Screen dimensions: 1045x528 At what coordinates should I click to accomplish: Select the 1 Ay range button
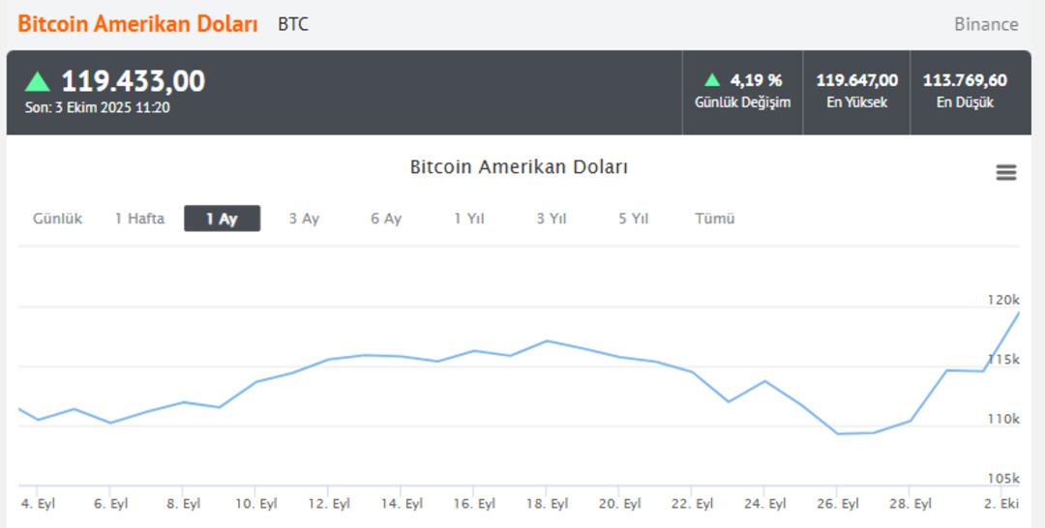coord(222,219)
